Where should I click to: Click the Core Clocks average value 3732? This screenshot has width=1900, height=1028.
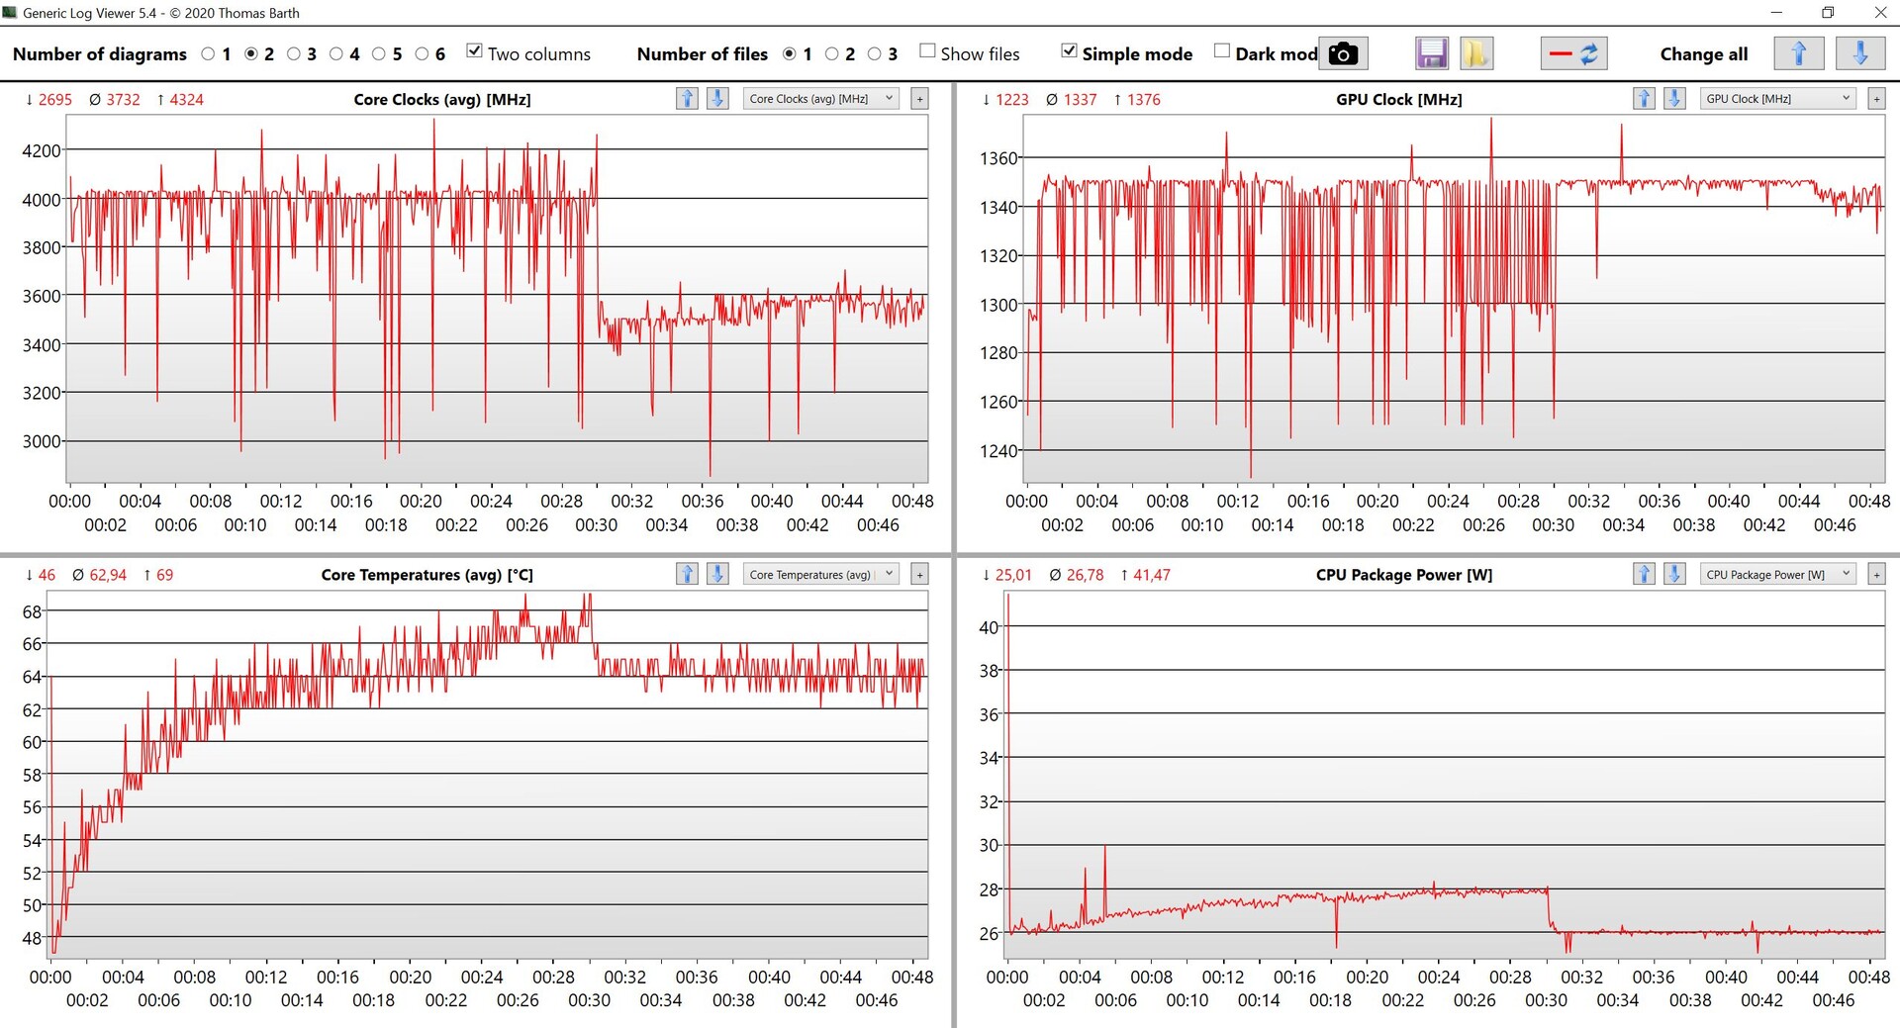coord(123,100)
